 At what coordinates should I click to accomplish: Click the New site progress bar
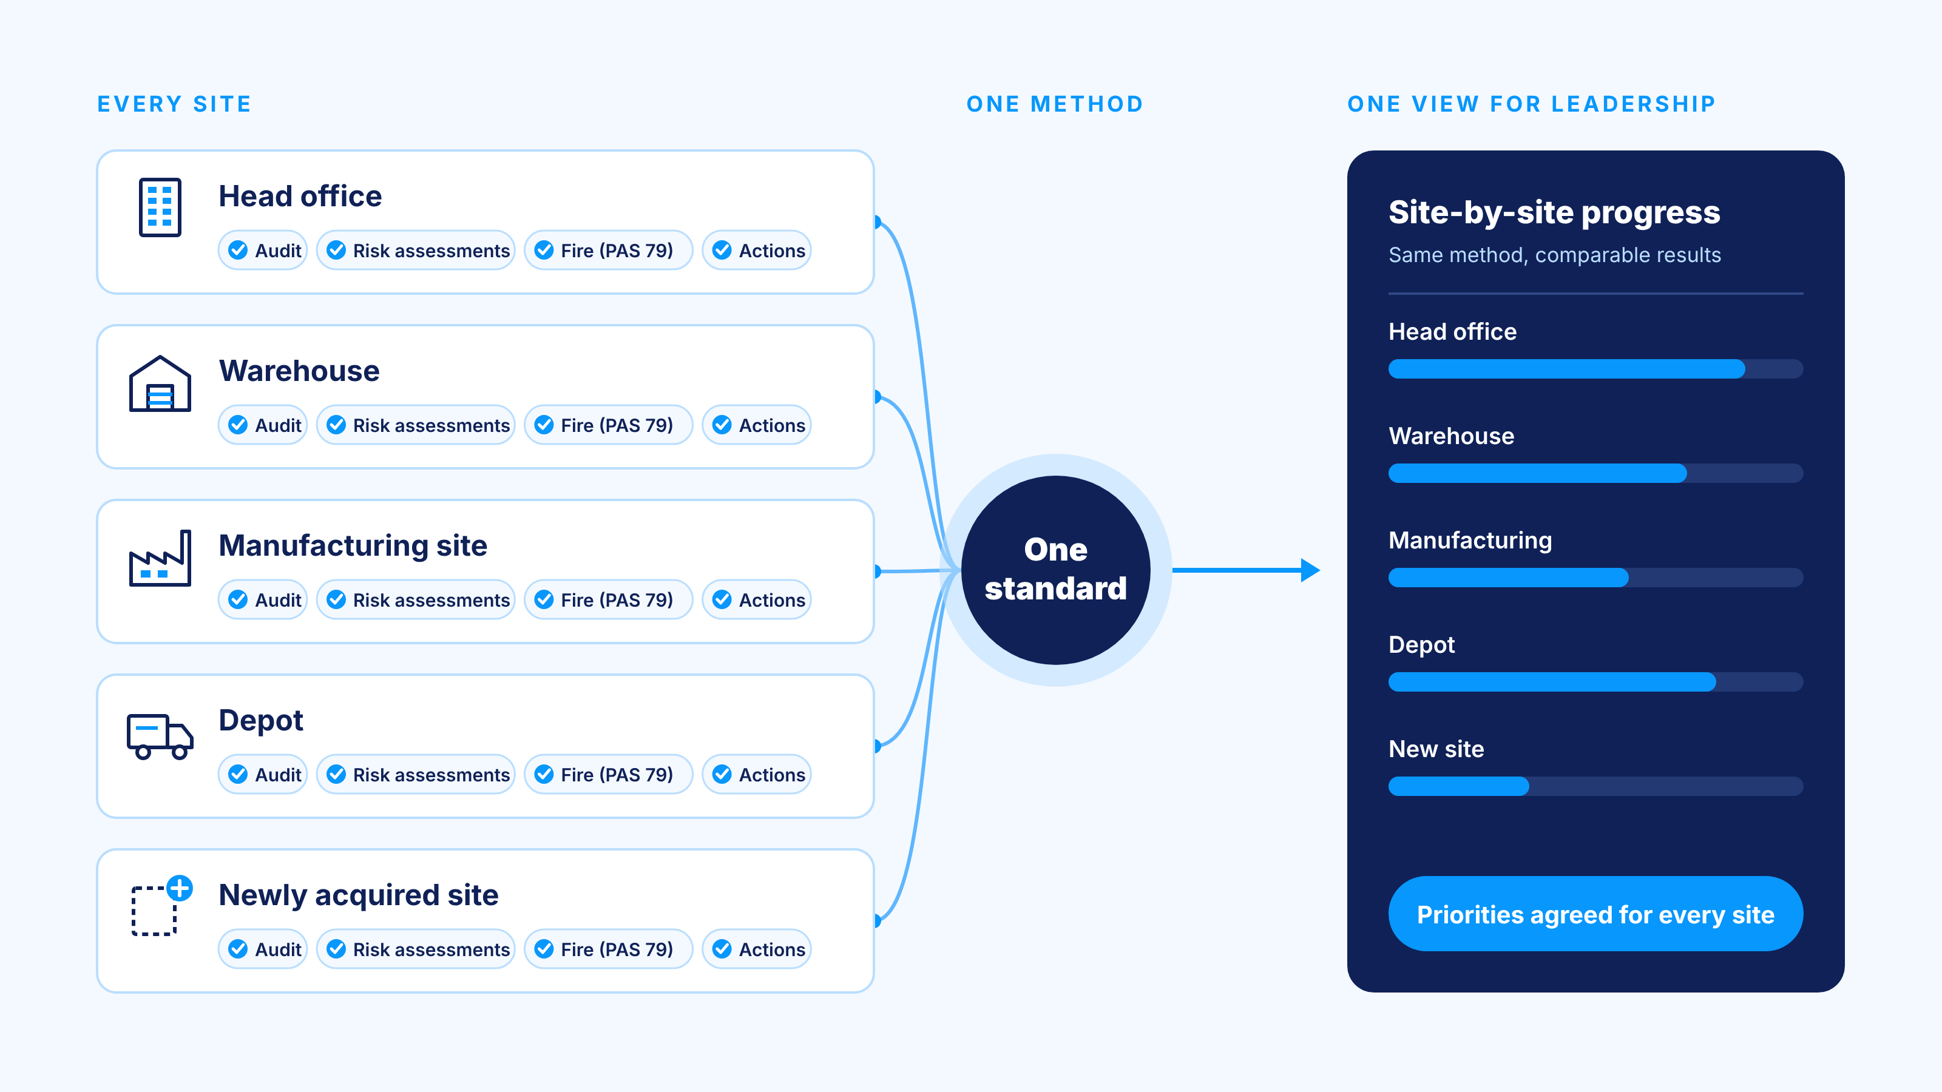point(1595,786)
